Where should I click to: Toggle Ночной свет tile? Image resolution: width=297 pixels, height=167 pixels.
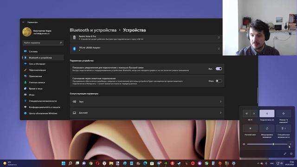tap(250, 128)
